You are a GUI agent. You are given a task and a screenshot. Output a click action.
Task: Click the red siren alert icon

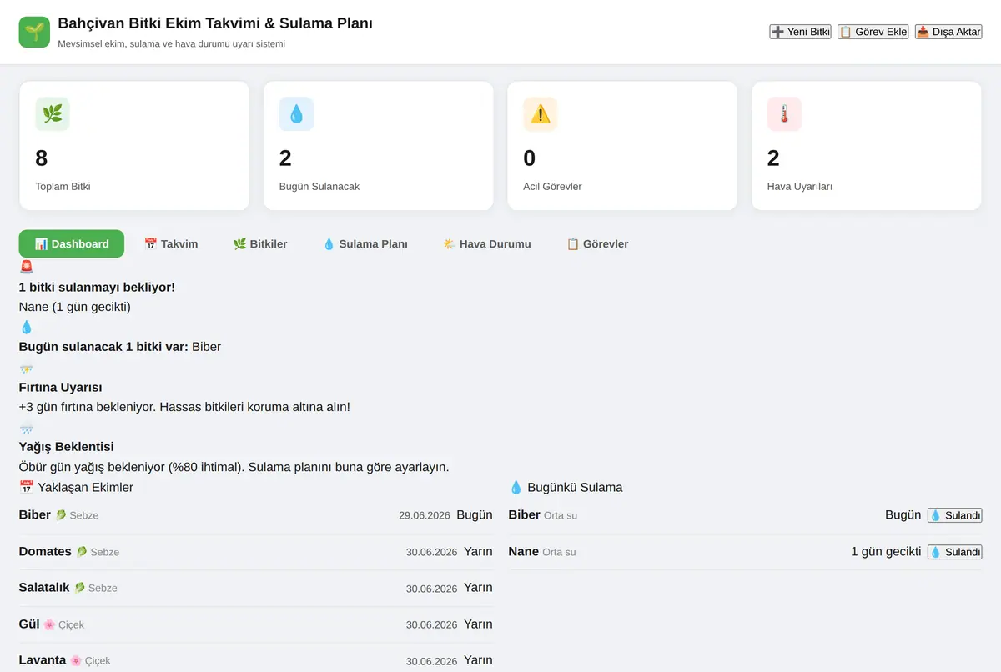(27, 268)
